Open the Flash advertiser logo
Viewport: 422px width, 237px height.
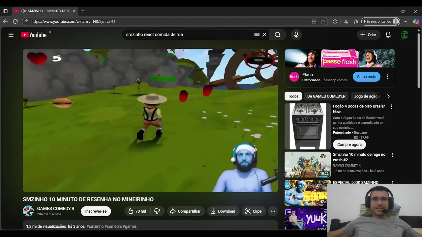coord(294,77)
